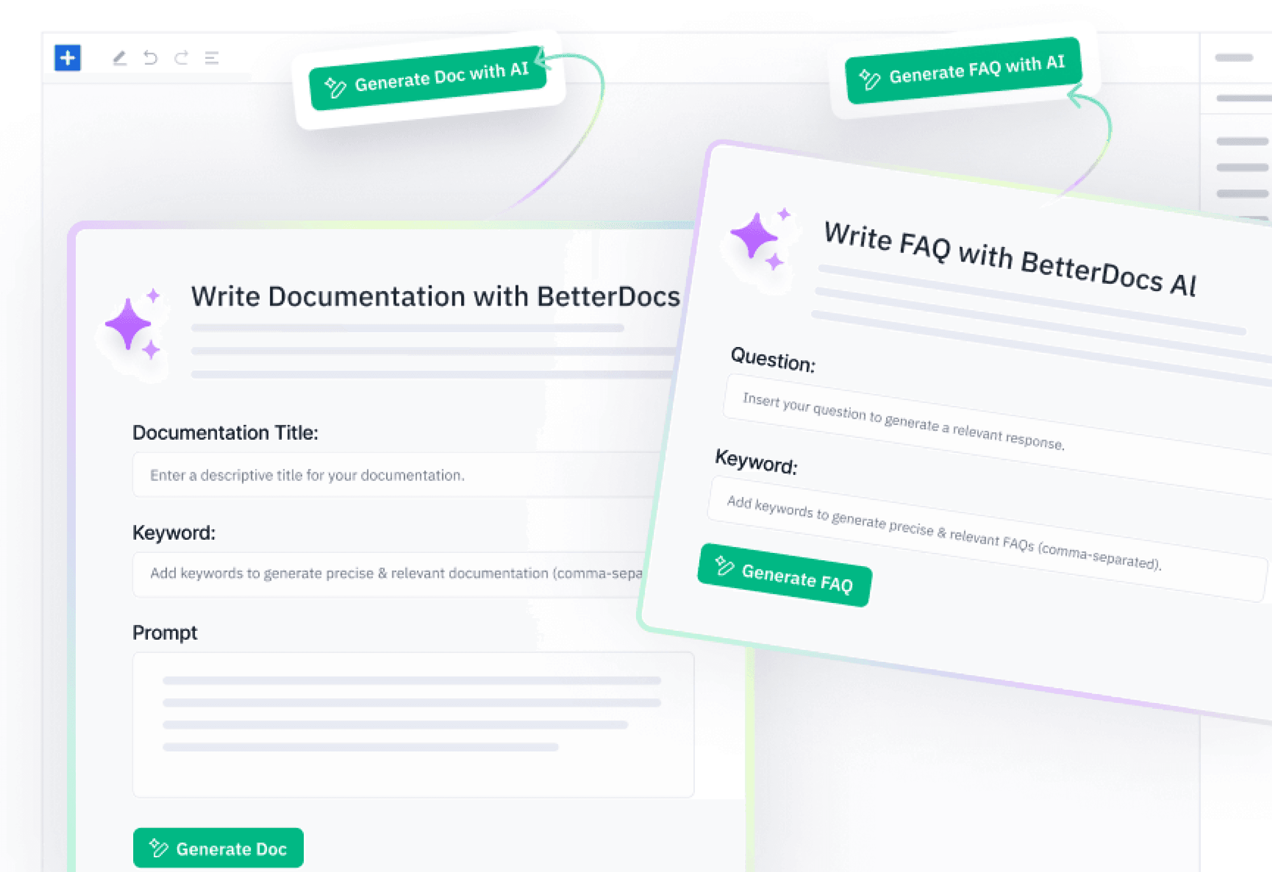
Task: Click the undo arrow icon
Action: [151, 57]
